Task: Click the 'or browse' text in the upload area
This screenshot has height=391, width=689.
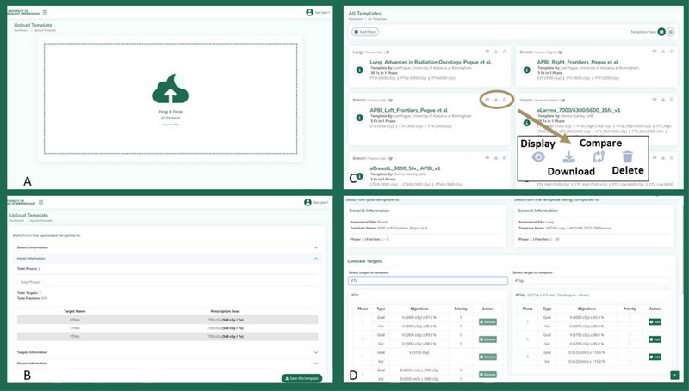Action: [x=171, y=118]
